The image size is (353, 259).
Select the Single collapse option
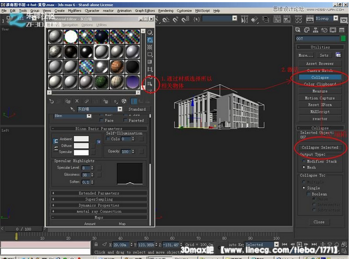click(x=304, y=188)
